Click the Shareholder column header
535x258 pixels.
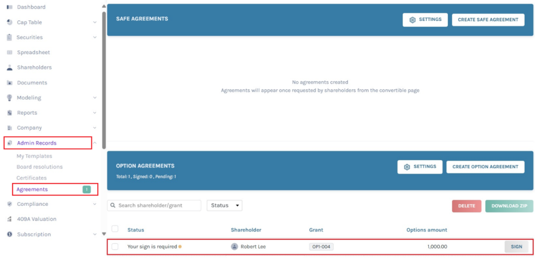pos(246,230)
